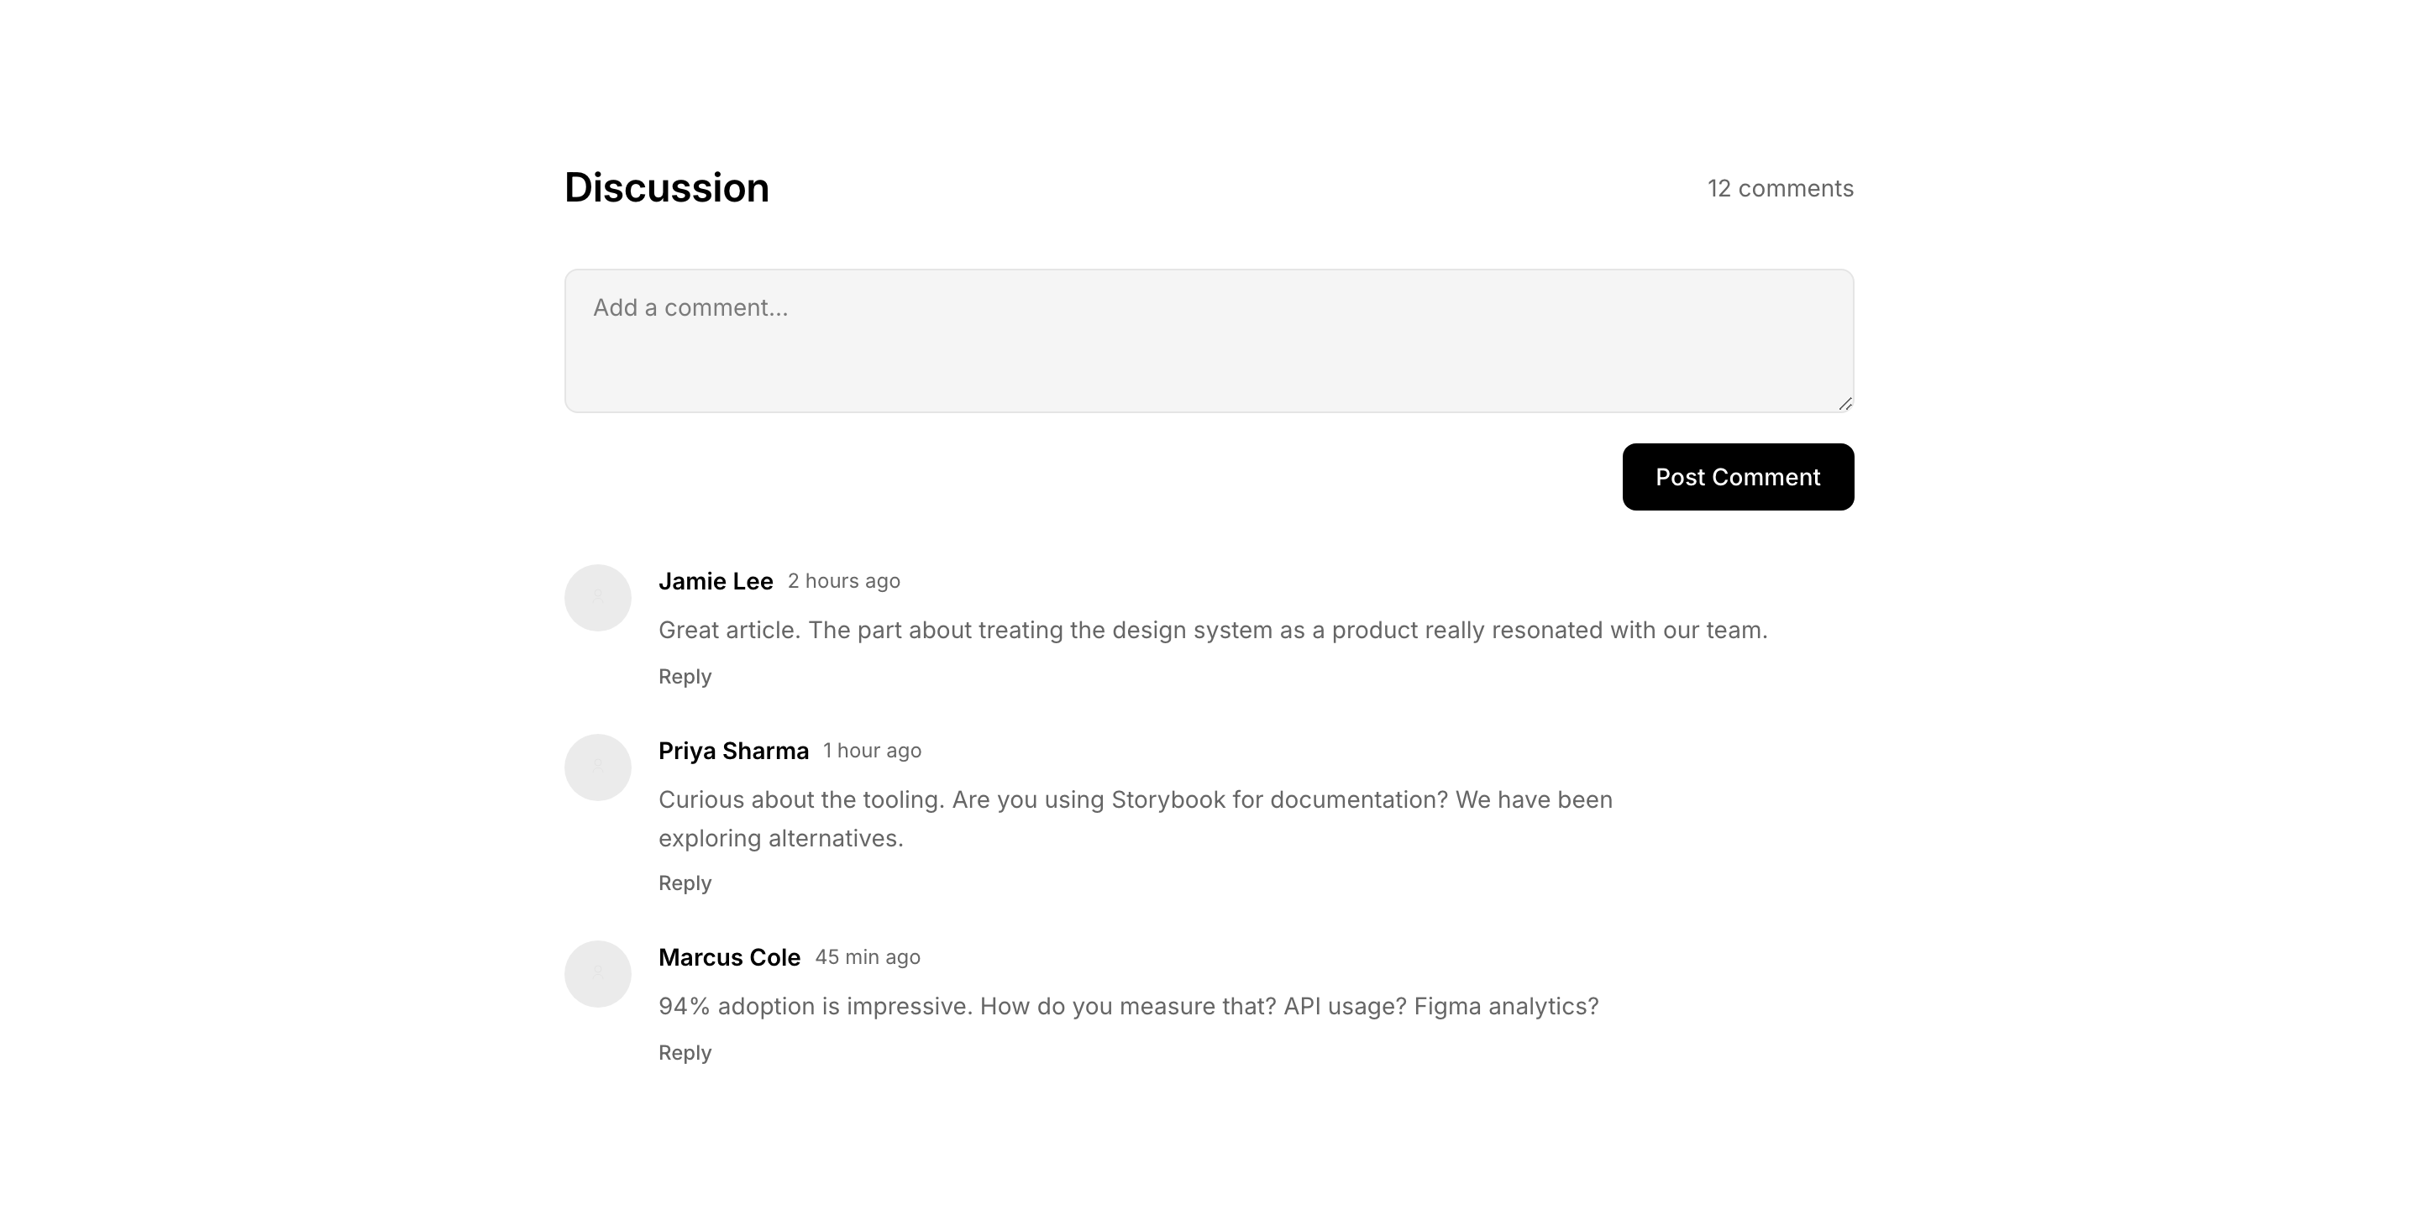Reply to Jamie Lee's comment
Image resolution: width=2419 pixels, height=1231 pixels.
coord(685,677)
